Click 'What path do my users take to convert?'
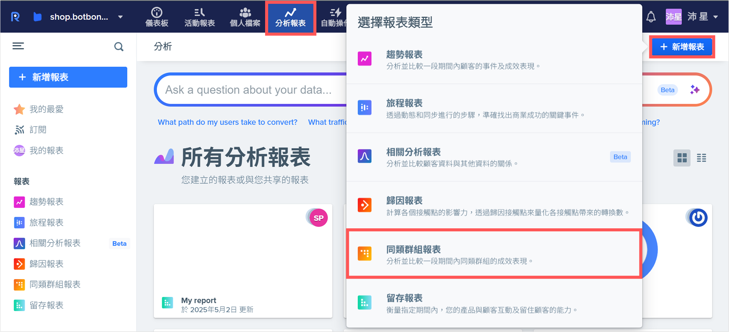729x332 pixels. click(228, 122)
